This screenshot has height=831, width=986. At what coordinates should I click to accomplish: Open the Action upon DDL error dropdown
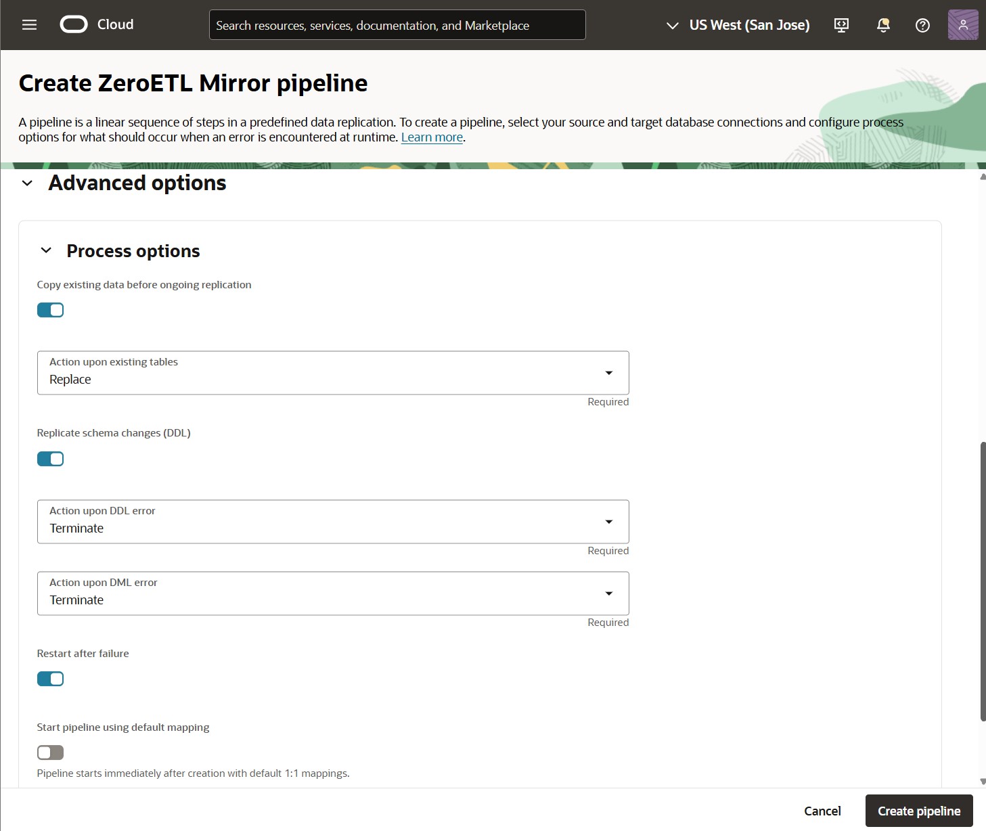click(608, 522)
